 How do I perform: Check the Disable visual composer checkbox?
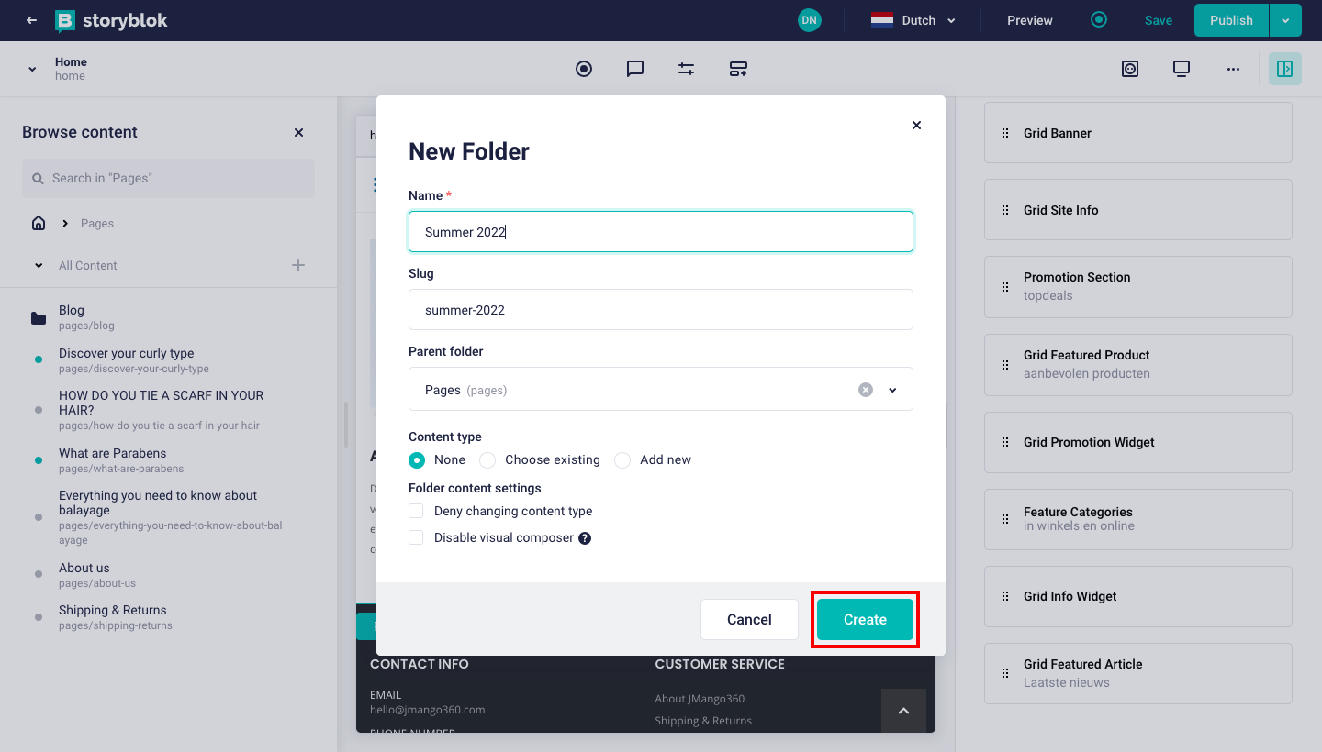pos(417,537)
